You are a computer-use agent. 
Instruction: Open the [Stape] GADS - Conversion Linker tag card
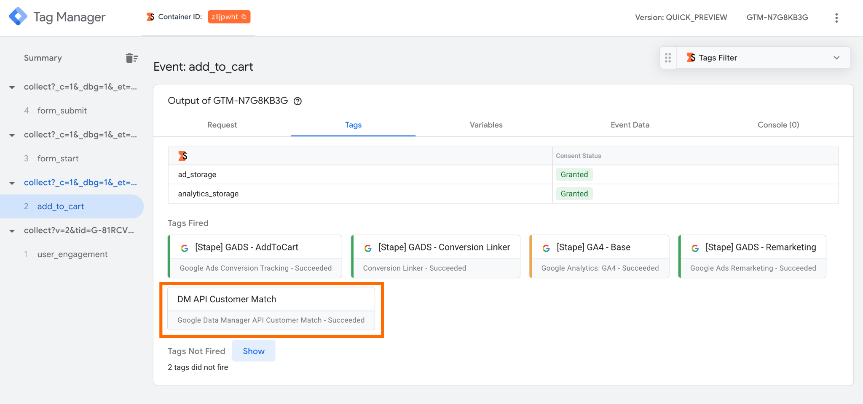tap(436, 256)
